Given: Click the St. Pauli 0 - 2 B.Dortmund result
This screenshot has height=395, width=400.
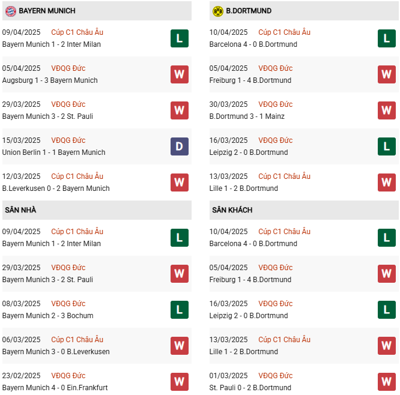Looking at the screenshot, I should (x=250, y=388).
